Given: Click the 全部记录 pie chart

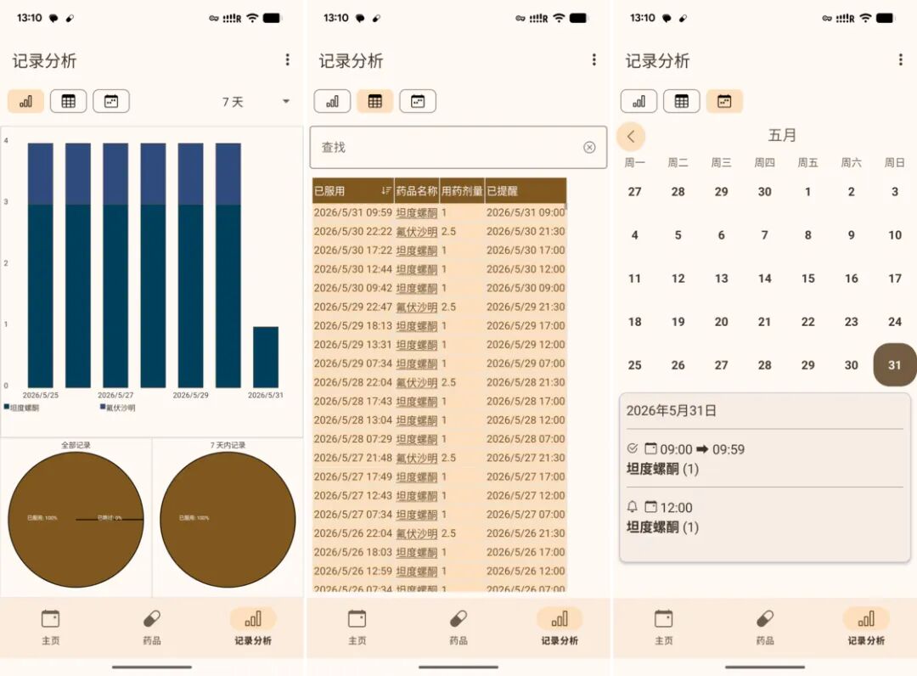Looking at the screenshot, I should tap(76, 519).
